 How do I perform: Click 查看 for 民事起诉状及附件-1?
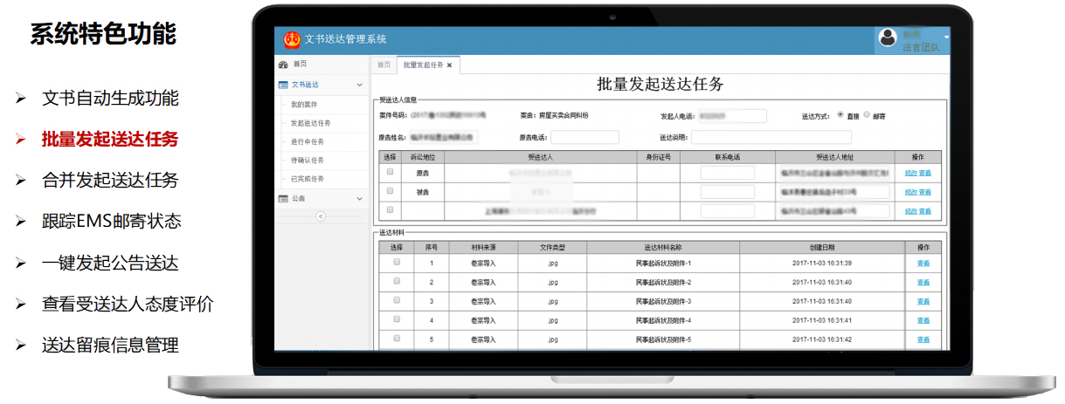click(x=923, y=263)
